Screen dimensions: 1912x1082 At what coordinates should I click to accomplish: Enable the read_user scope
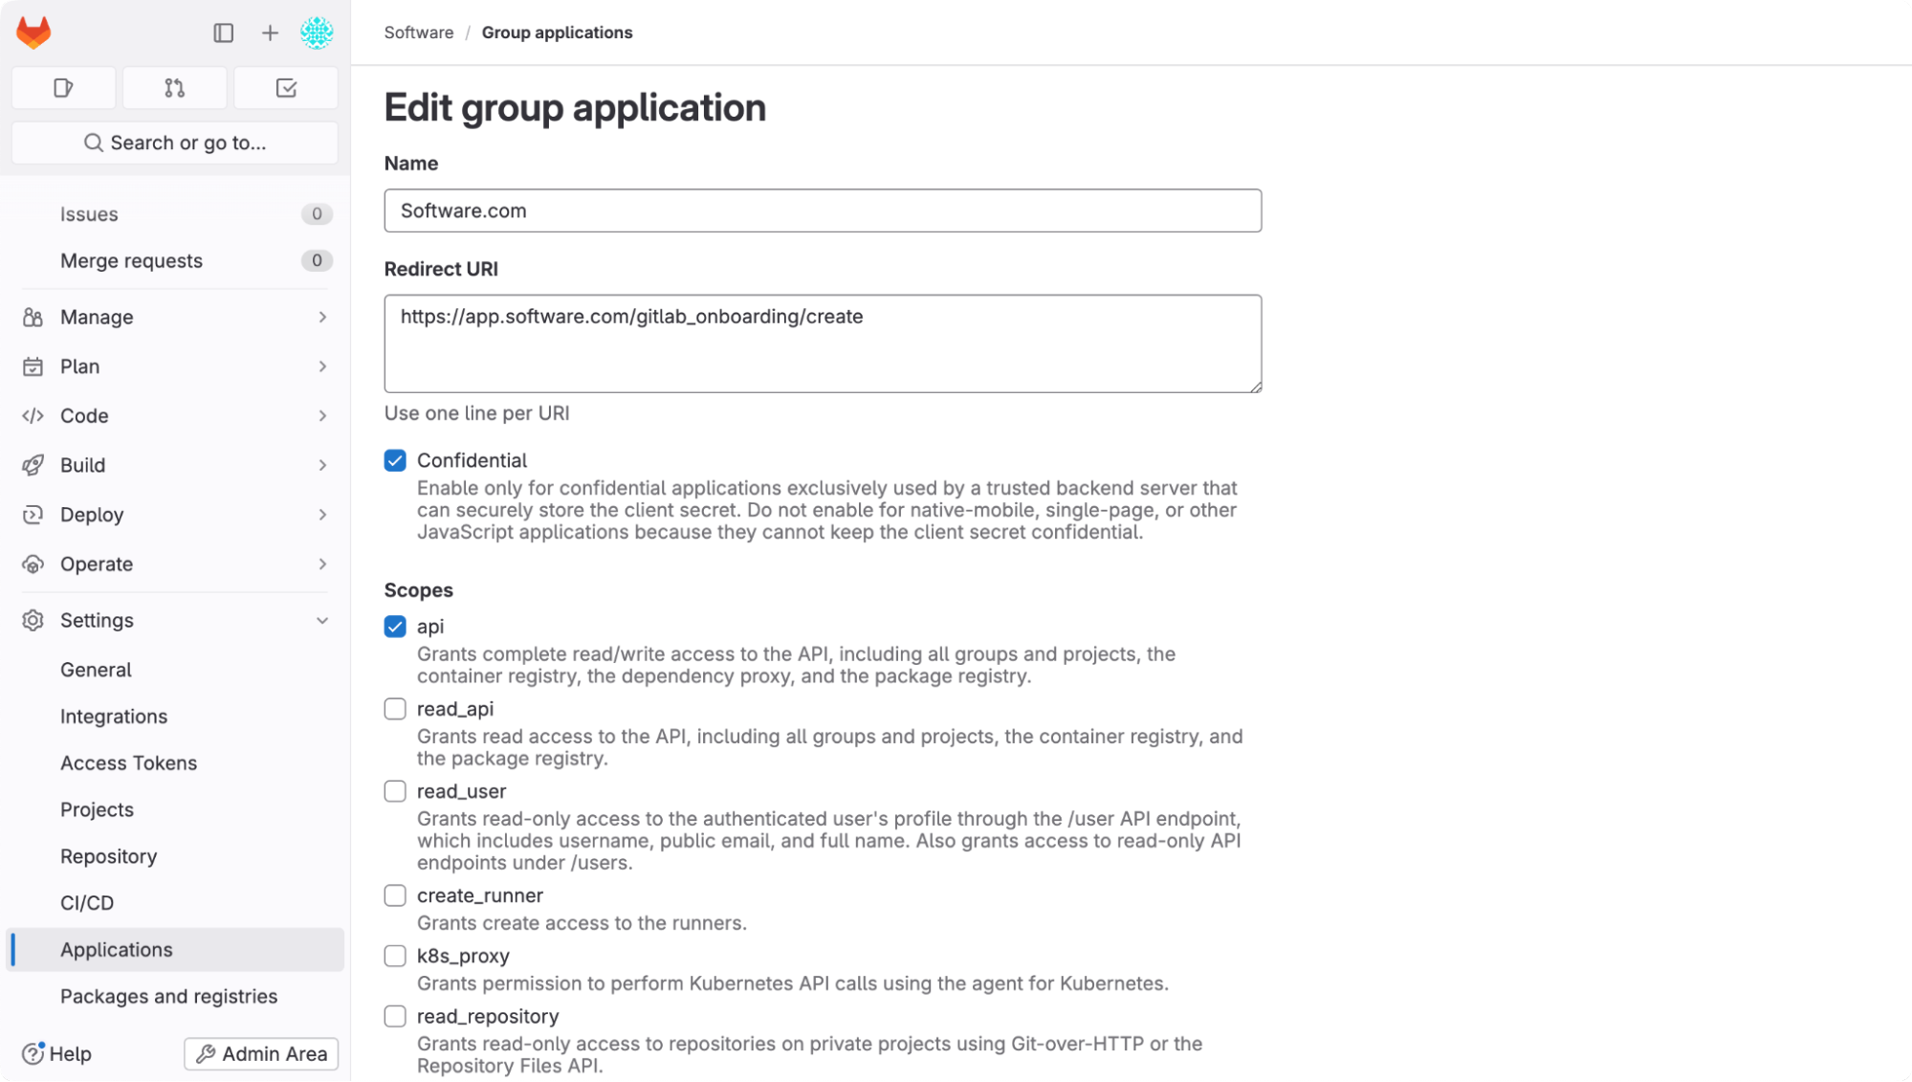tap(394, 790)
